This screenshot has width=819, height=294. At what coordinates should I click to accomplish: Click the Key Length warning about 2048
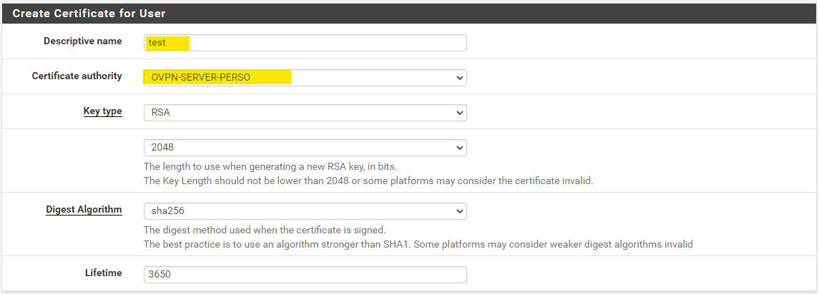(x=368, y=181)
